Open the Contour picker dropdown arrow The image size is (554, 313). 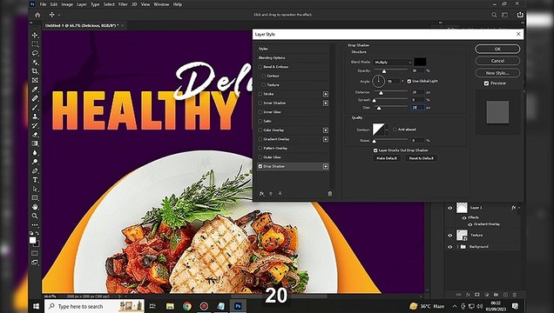[x=387, y=130]
